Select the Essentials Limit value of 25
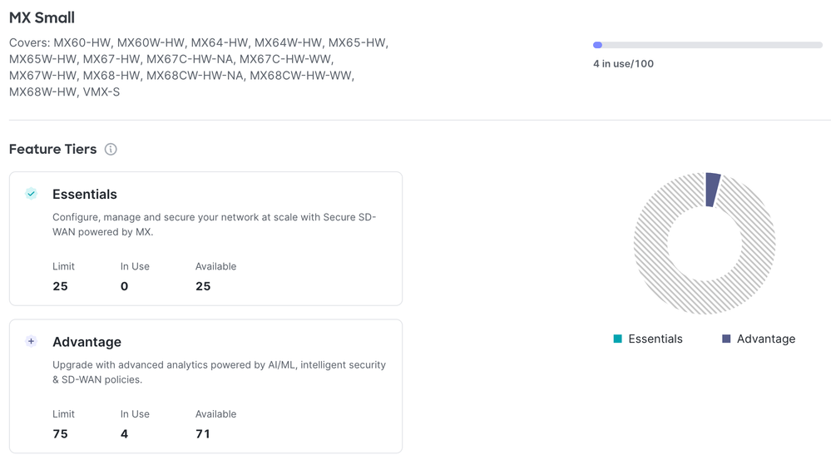The width and height of the screenshot is (831, 460). click(60, 286)
